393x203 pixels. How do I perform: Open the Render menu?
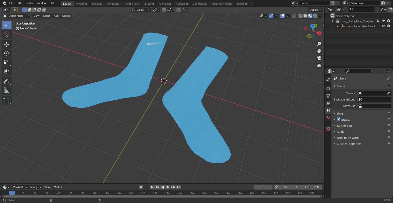click(x=29, y=3)
